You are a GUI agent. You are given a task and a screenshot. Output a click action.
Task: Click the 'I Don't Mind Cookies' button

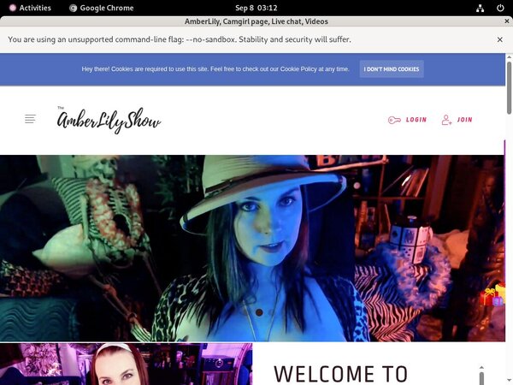[x=392, y=69]
